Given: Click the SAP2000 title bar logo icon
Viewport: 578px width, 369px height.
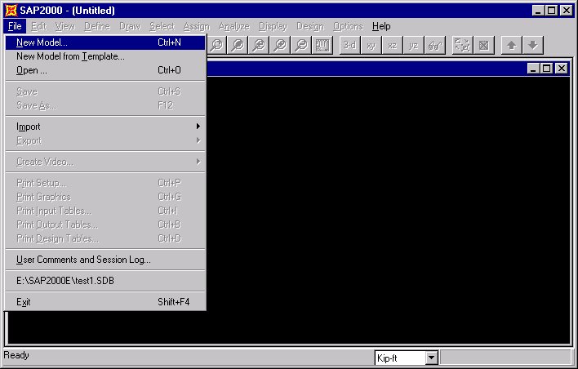Looking at the screenshot, I should (11, 11).
